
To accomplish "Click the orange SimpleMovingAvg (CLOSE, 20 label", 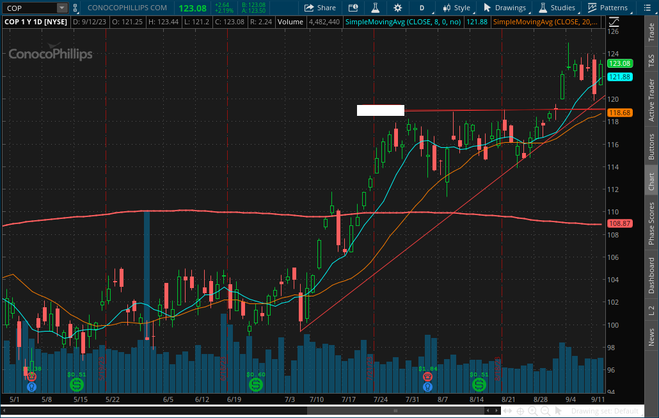I will point(545,22).
